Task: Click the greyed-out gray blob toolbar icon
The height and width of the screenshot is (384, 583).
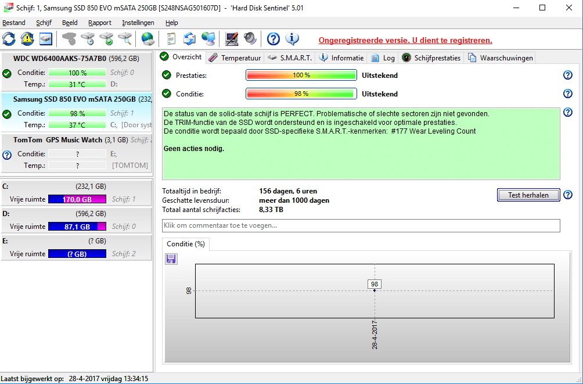Action: (x=69, y=39)
